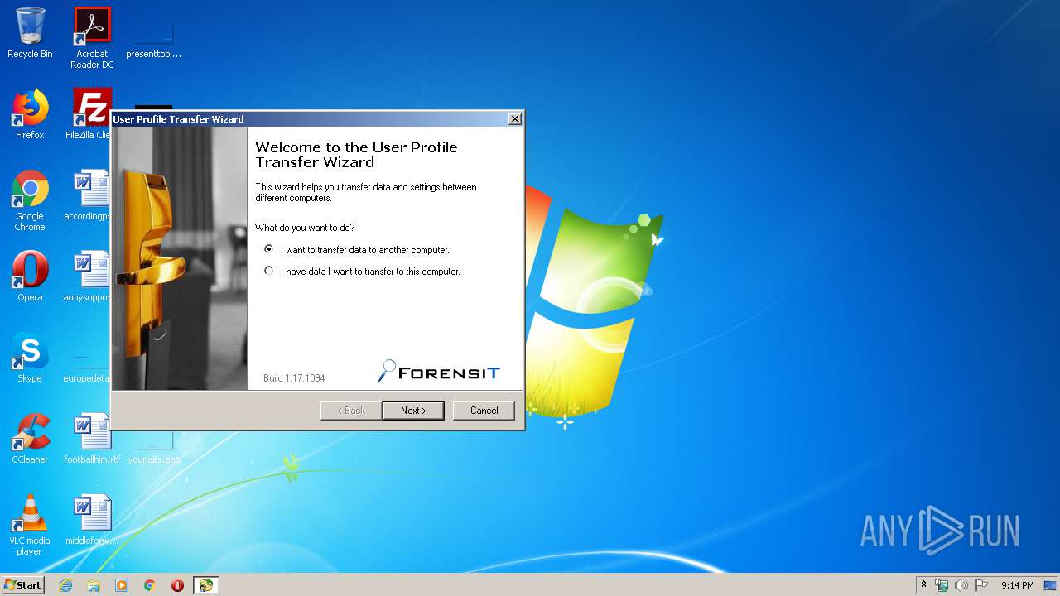The image size is (1060, 596).
Task: Open Acrobat Reader DC shortcut
Action: [92, 38]
